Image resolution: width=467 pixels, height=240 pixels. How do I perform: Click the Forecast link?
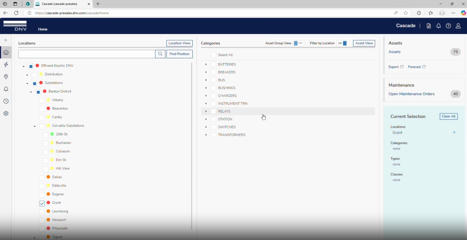(417, 67)
